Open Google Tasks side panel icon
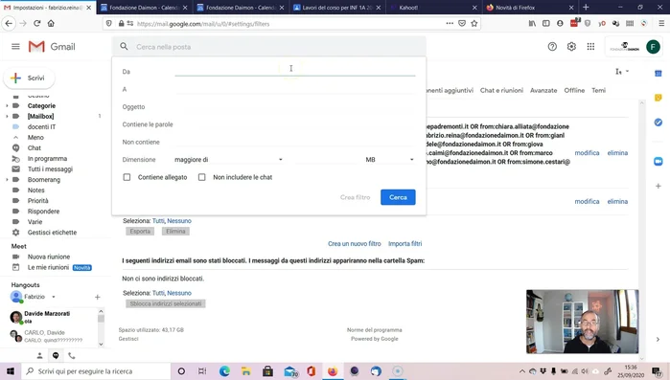Viewport: 670px width, 380px height. tap(658, 123)
